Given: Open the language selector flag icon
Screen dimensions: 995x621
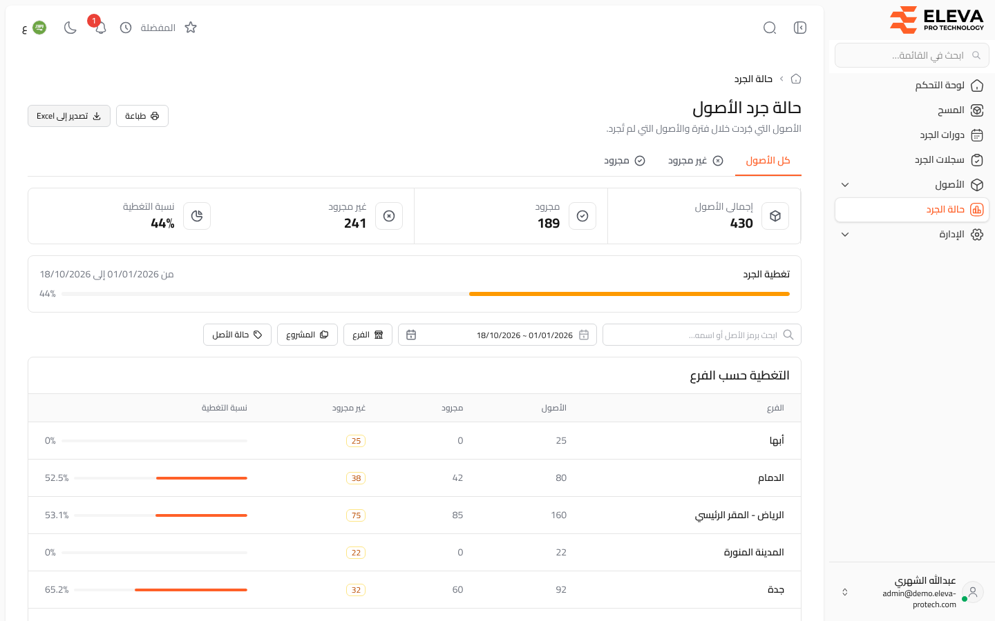Looking at the screenshot, I should pos(39,28).
